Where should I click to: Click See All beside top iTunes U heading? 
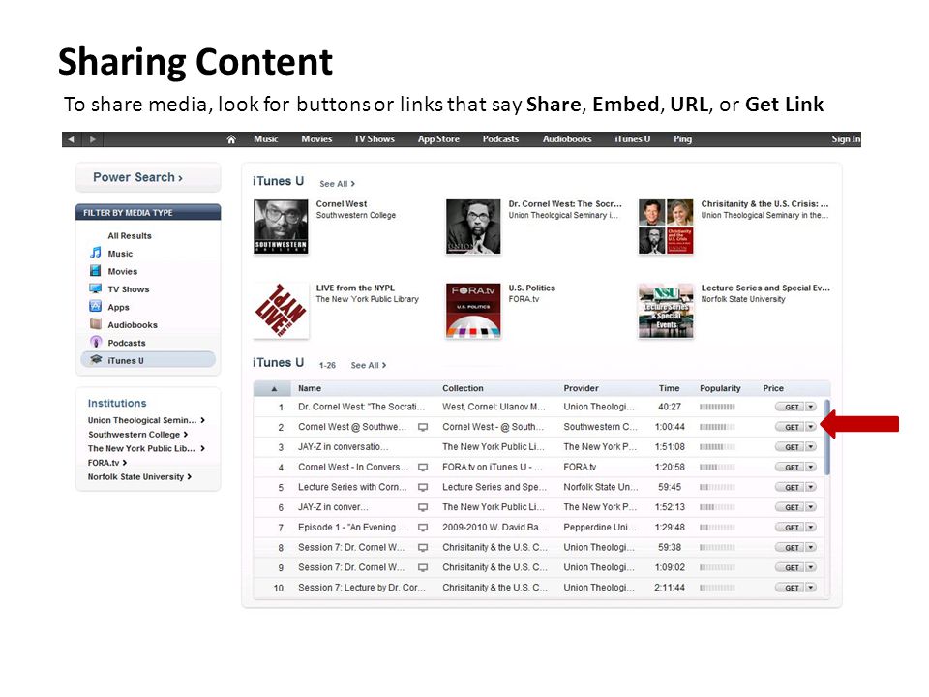[337, 184]
